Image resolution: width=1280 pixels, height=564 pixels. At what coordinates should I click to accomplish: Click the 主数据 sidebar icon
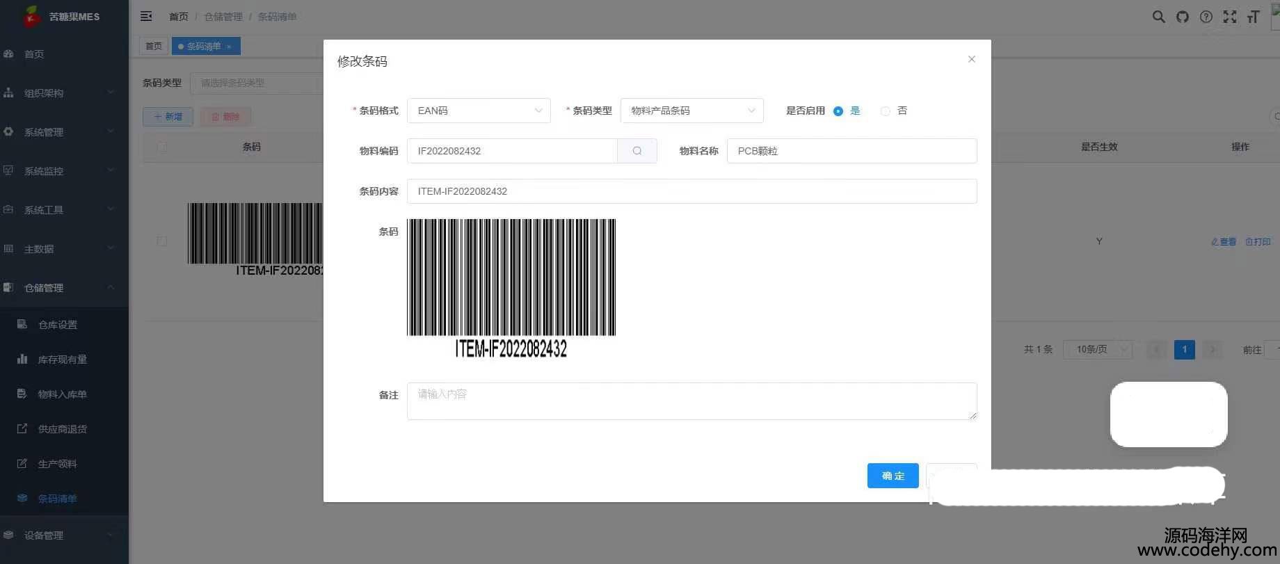pyautogui.click(x=8, y=248)
